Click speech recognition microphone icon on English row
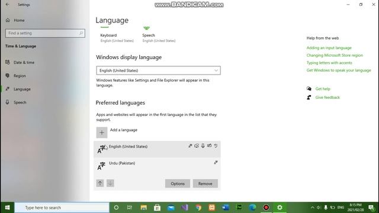 pos(203,146)
